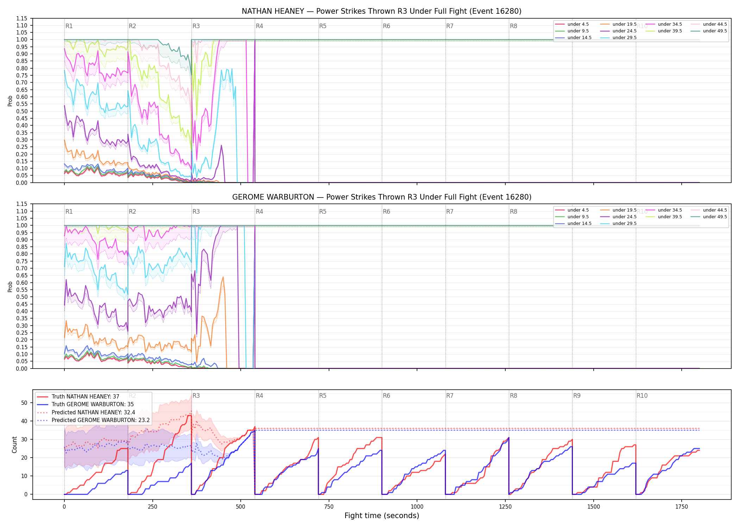Click 'under 24.5' legend label in Heaney chart

point(625,31)
